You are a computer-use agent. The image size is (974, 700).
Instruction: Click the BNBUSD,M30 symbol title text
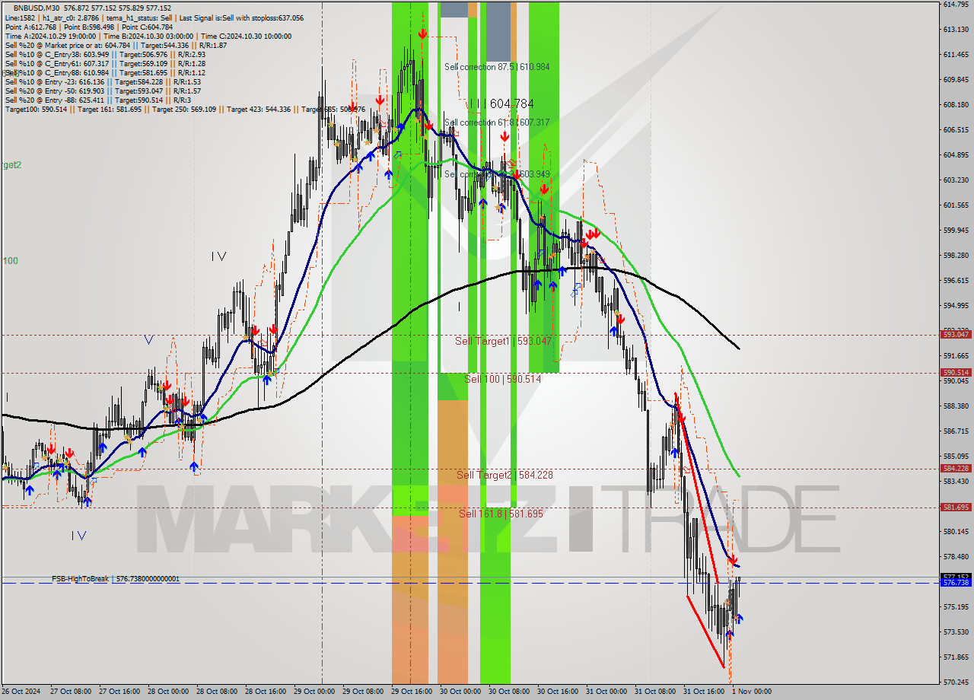(x=37, y=8)
